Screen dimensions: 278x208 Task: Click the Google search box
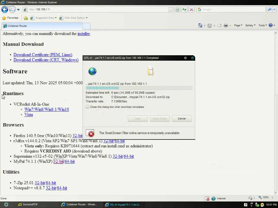coord(231,9)
